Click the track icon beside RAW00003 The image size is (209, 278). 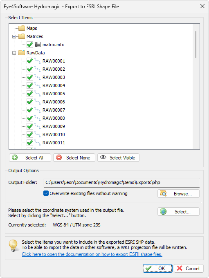[x=38, y=77]
